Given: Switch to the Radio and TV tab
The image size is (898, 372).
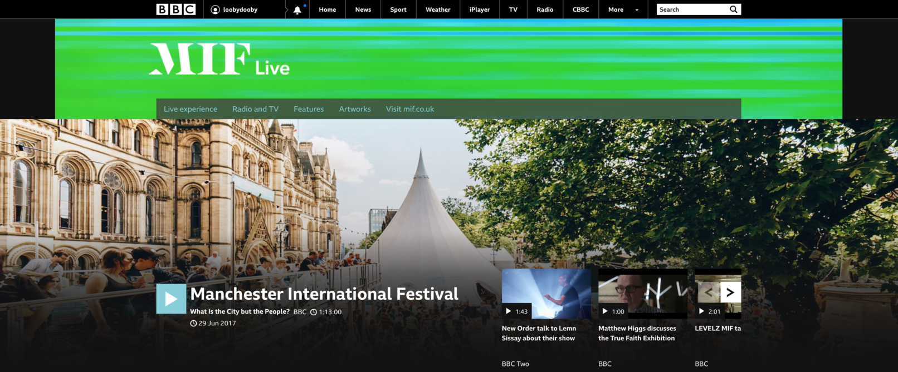Looking at the screenshot, I should click(255, 109).
